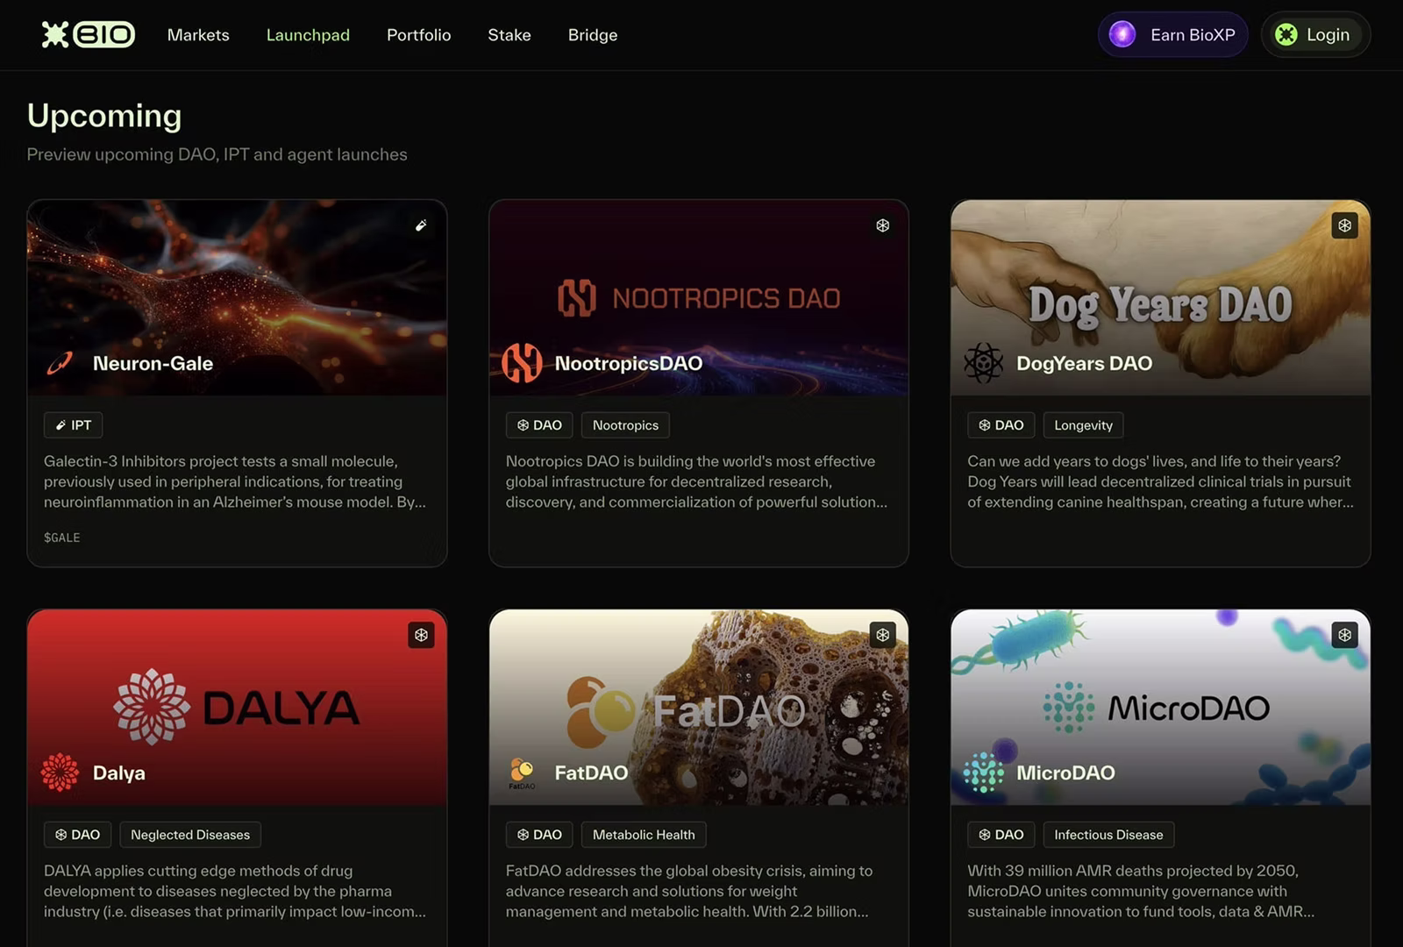1403x947 pixels.
Task: Click the IPT tag on Neuron-Gale card
Action: [x=74, y=425]
